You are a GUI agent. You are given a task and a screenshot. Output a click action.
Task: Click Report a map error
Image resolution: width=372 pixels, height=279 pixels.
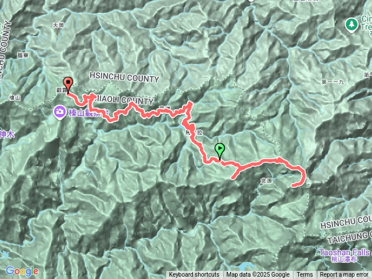(344, 275)
